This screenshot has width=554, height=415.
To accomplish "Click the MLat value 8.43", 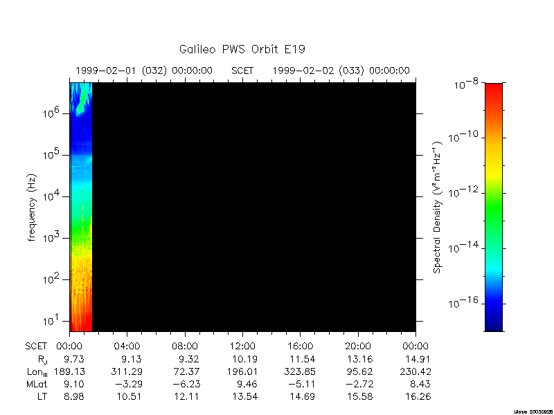I will [420, 384].
